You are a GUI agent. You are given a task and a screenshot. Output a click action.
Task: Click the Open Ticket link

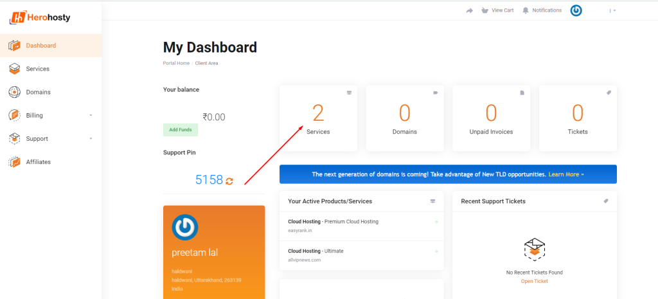[535, 281]
